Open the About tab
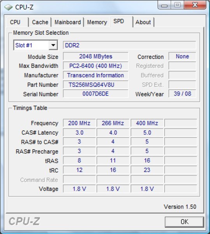 [143, 22]
